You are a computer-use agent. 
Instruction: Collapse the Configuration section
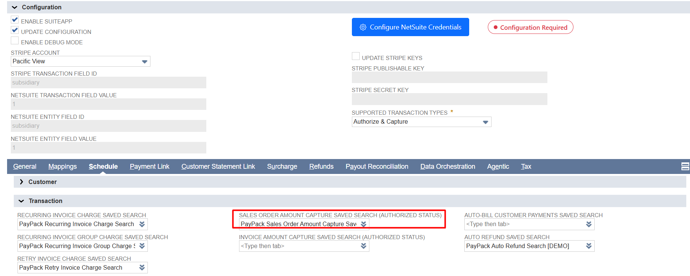(15, 7)
